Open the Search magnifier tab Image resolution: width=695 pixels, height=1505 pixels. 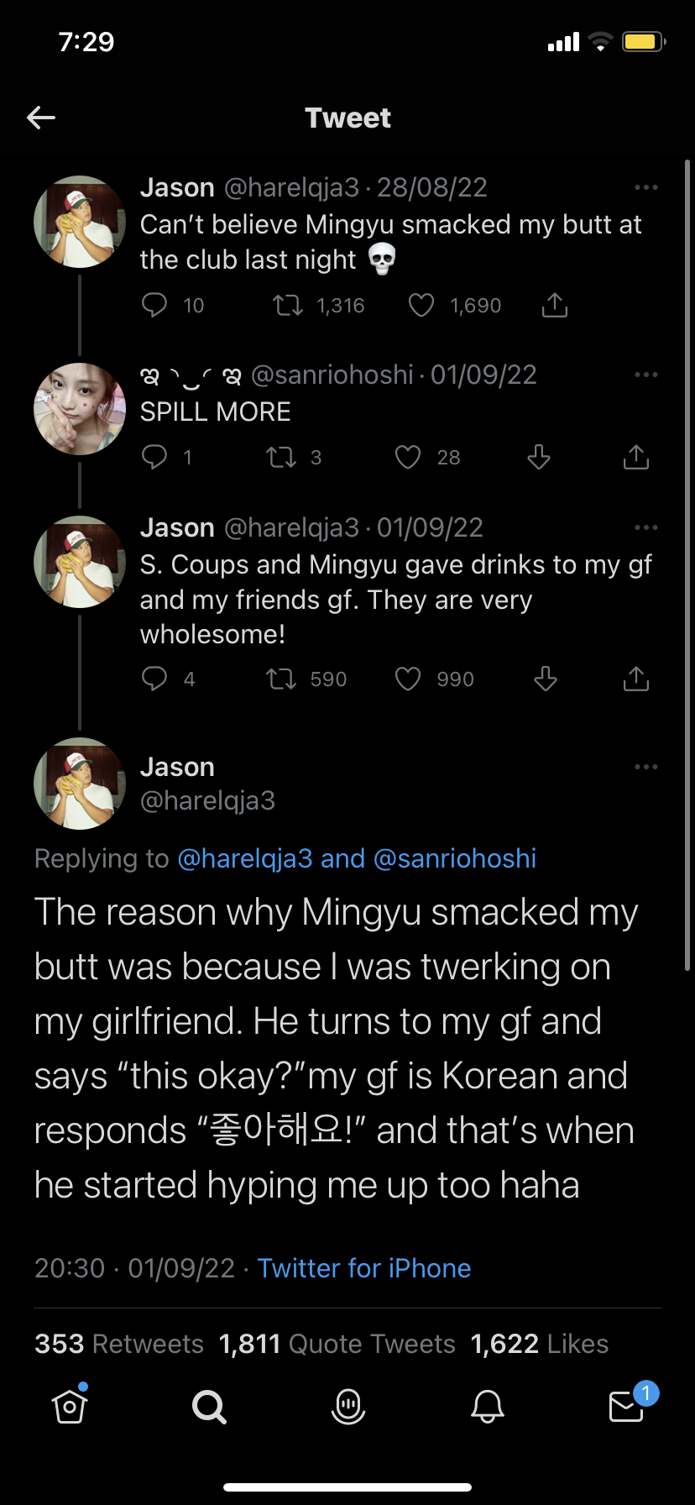[x=209, y=1405]
